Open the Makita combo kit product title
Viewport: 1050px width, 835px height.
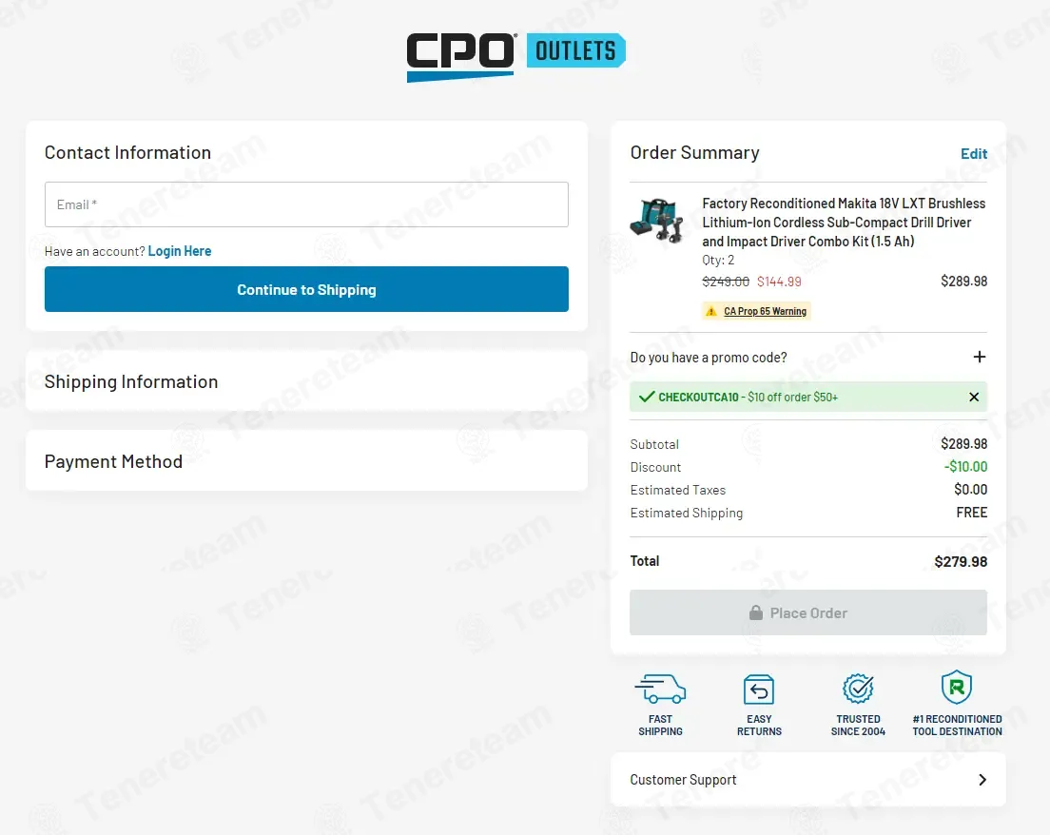tap(843, 223)
